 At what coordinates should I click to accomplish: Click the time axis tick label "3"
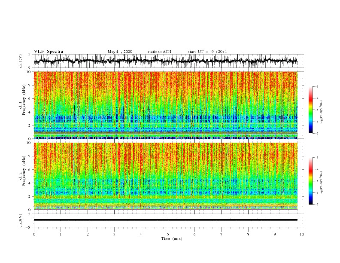(x=114, y=234)
